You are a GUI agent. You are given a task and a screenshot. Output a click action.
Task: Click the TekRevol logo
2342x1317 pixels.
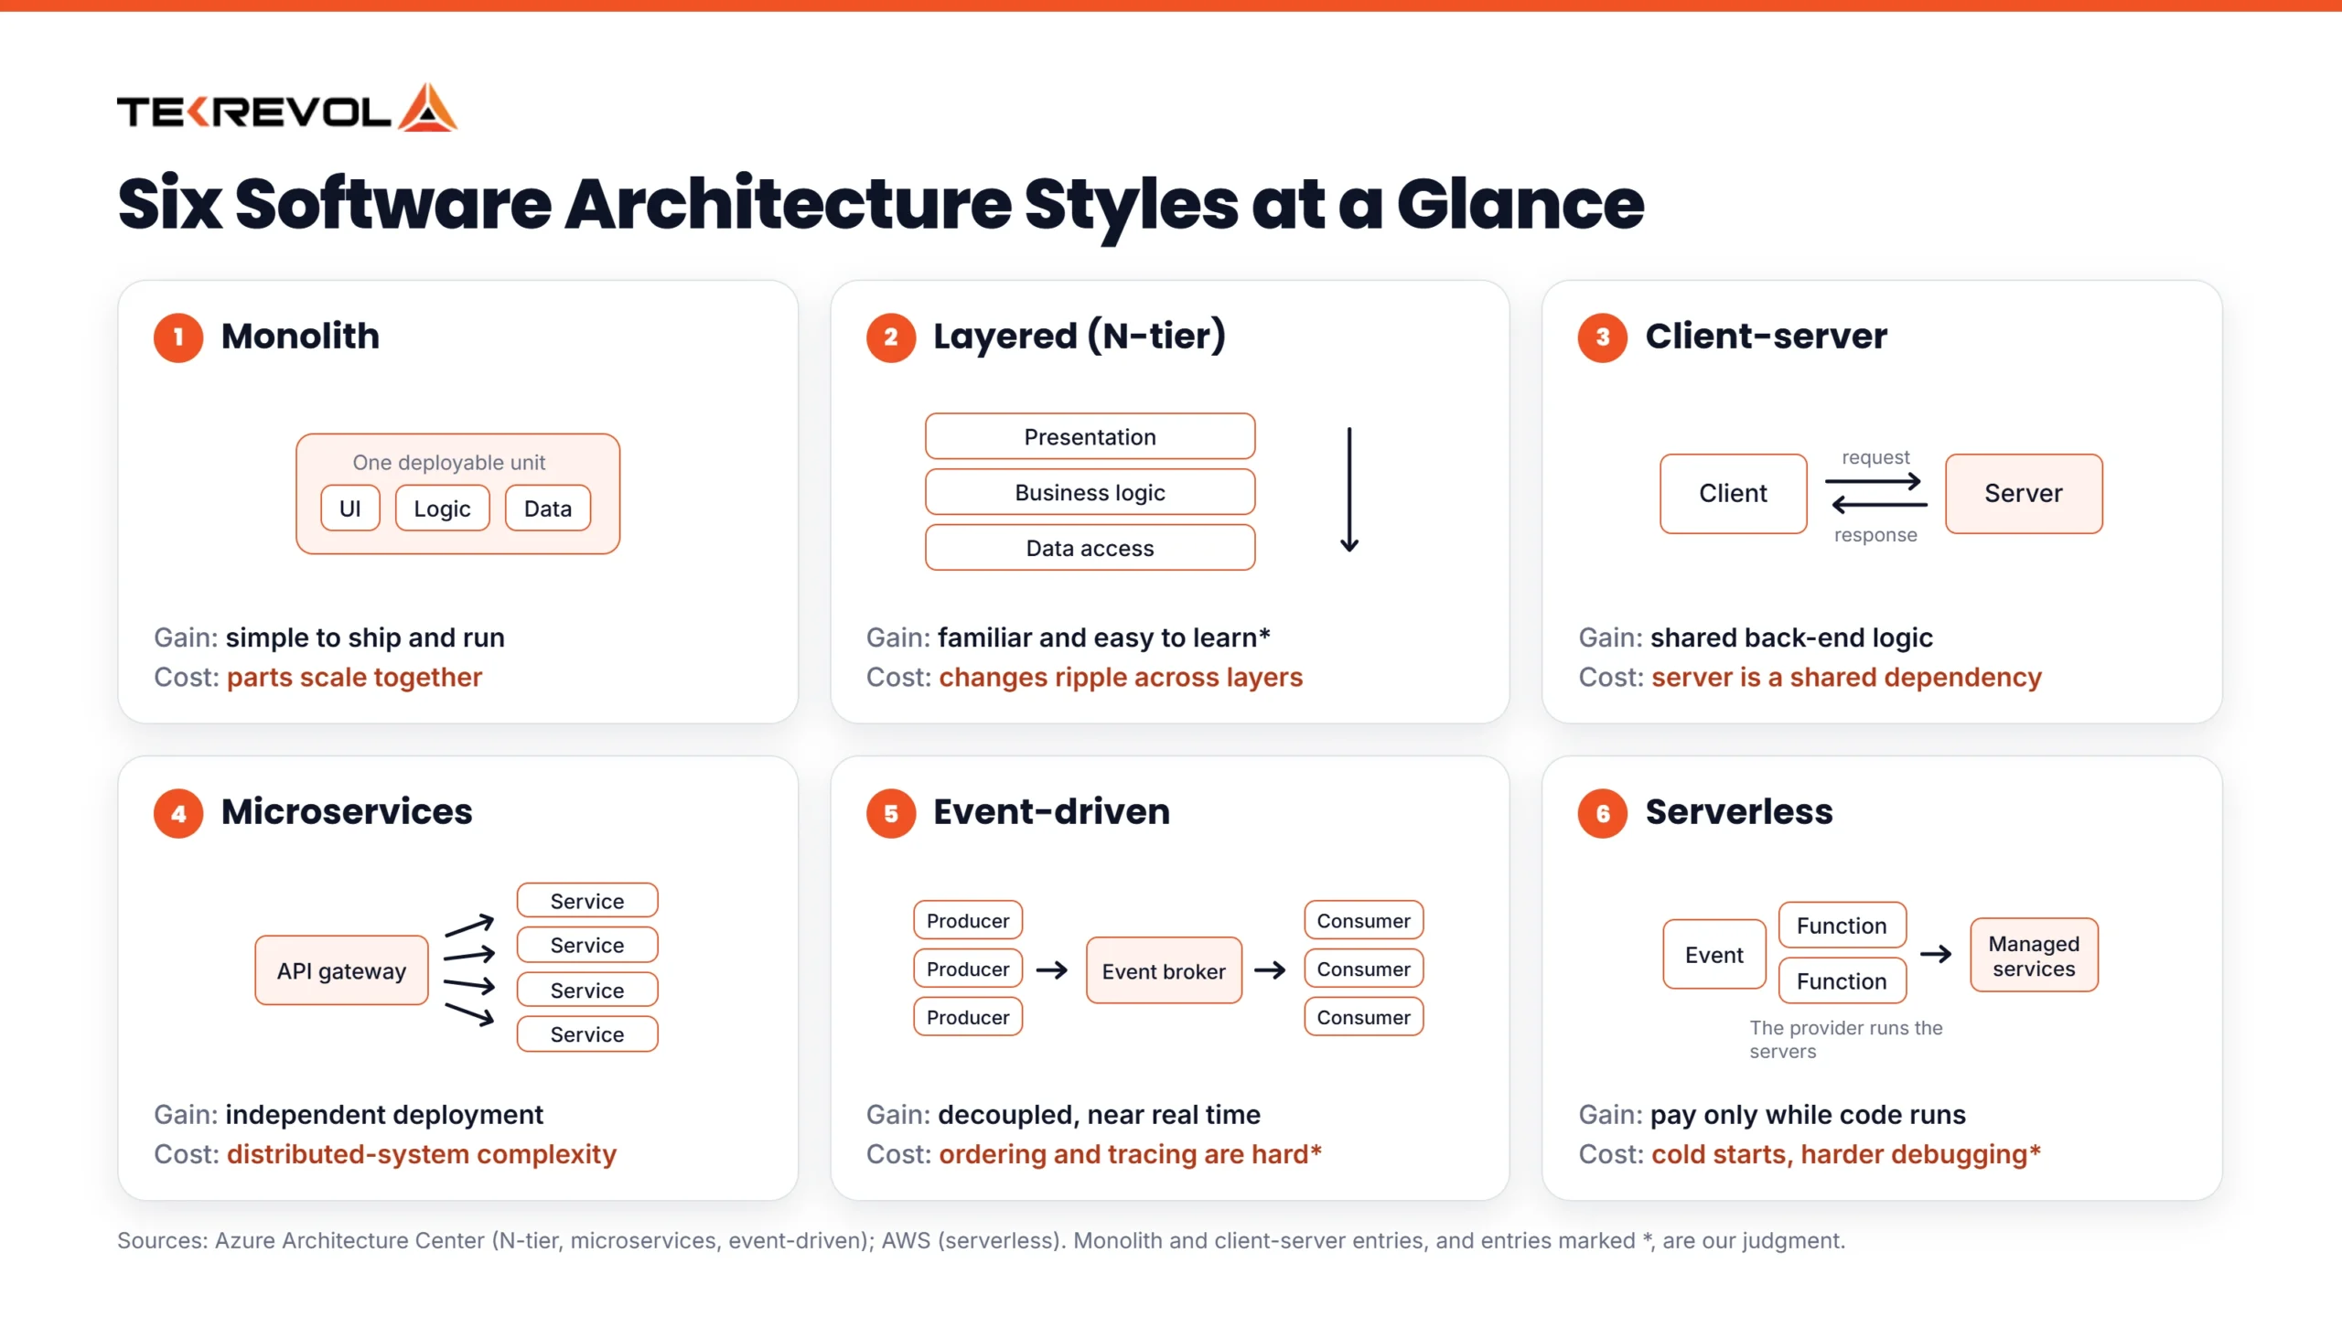click(286, 108)
